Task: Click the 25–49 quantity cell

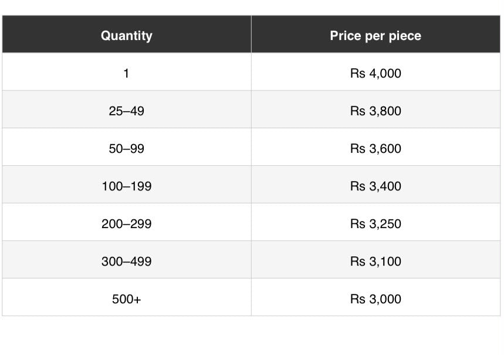Action: pos(127,109)
